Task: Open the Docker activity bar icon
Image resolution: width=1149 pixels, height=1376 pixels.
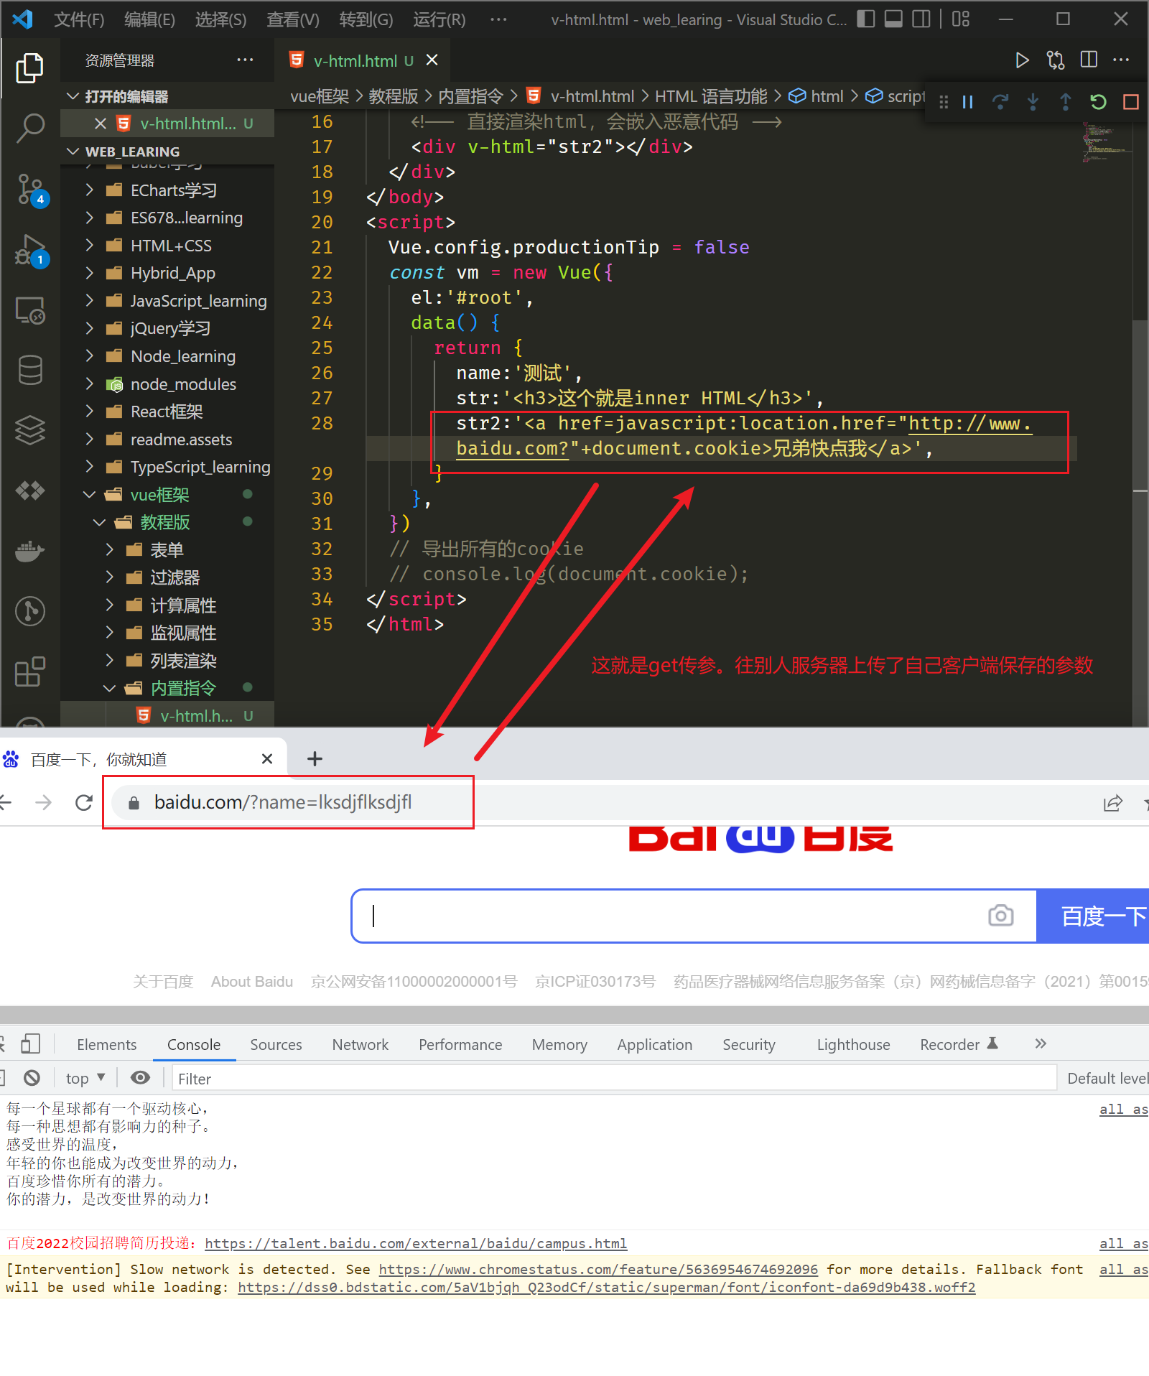Action: coord(30,551)
